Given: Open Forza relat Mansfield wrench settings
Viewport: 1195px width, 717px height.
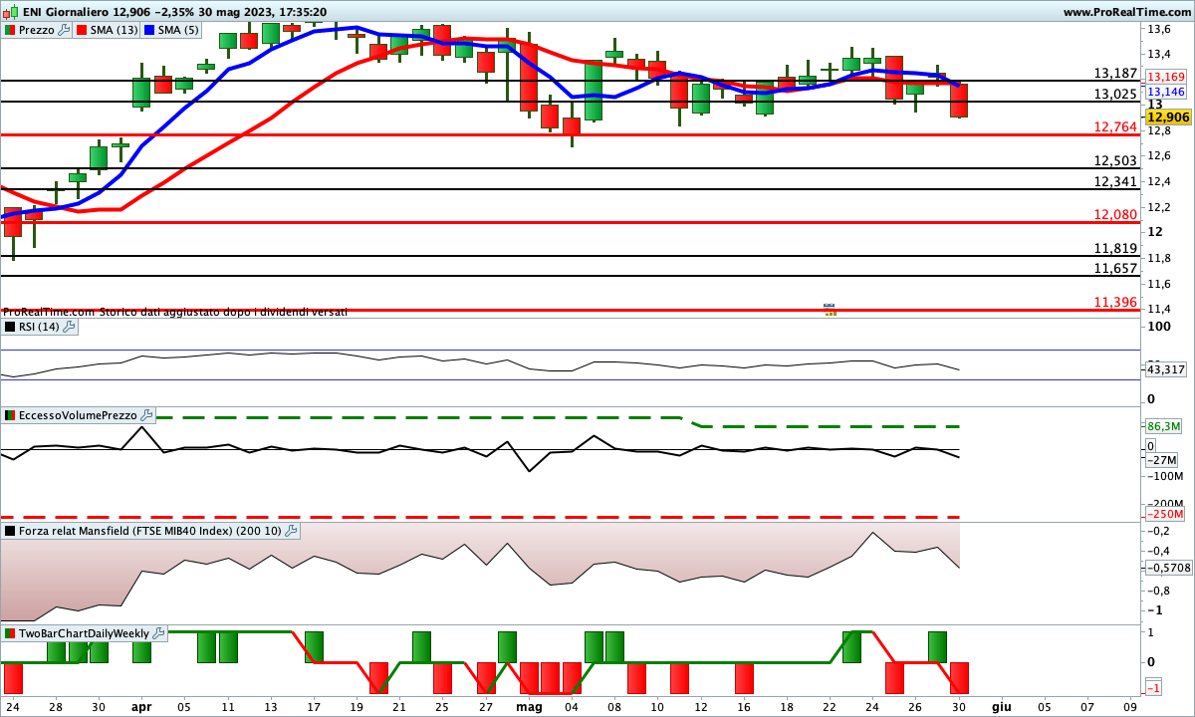Looking at the screenshot, I should coord(291,531).
